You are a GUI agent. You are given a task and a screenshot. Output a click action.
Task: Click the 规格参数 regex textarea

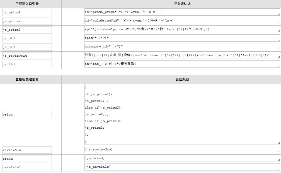tap(182, 64)
